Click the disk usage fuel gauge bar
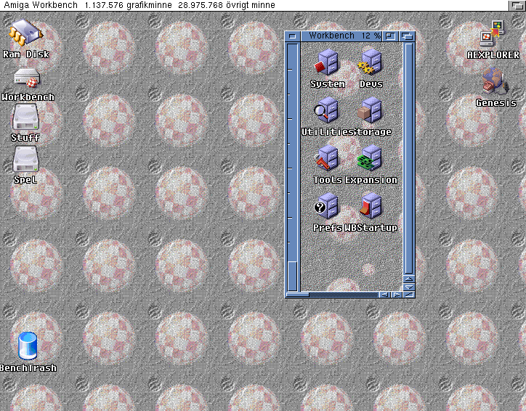 293,166
